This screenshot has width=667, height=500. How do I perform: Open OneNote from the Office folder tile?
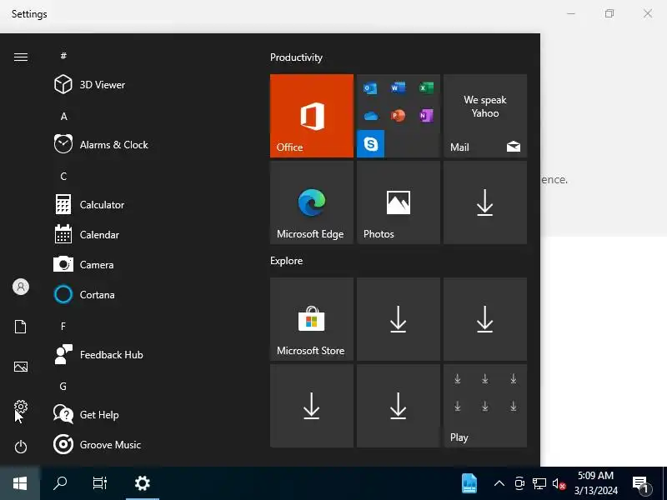[426, 116]
